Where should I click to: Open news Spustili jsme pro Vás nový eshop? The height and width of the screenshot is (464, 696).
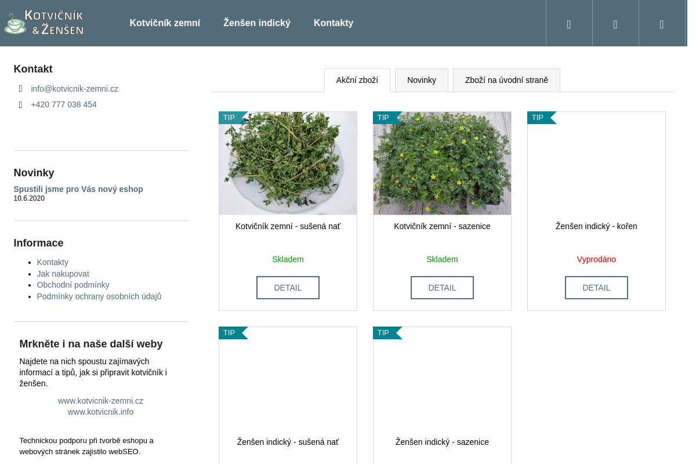(78, 189)
